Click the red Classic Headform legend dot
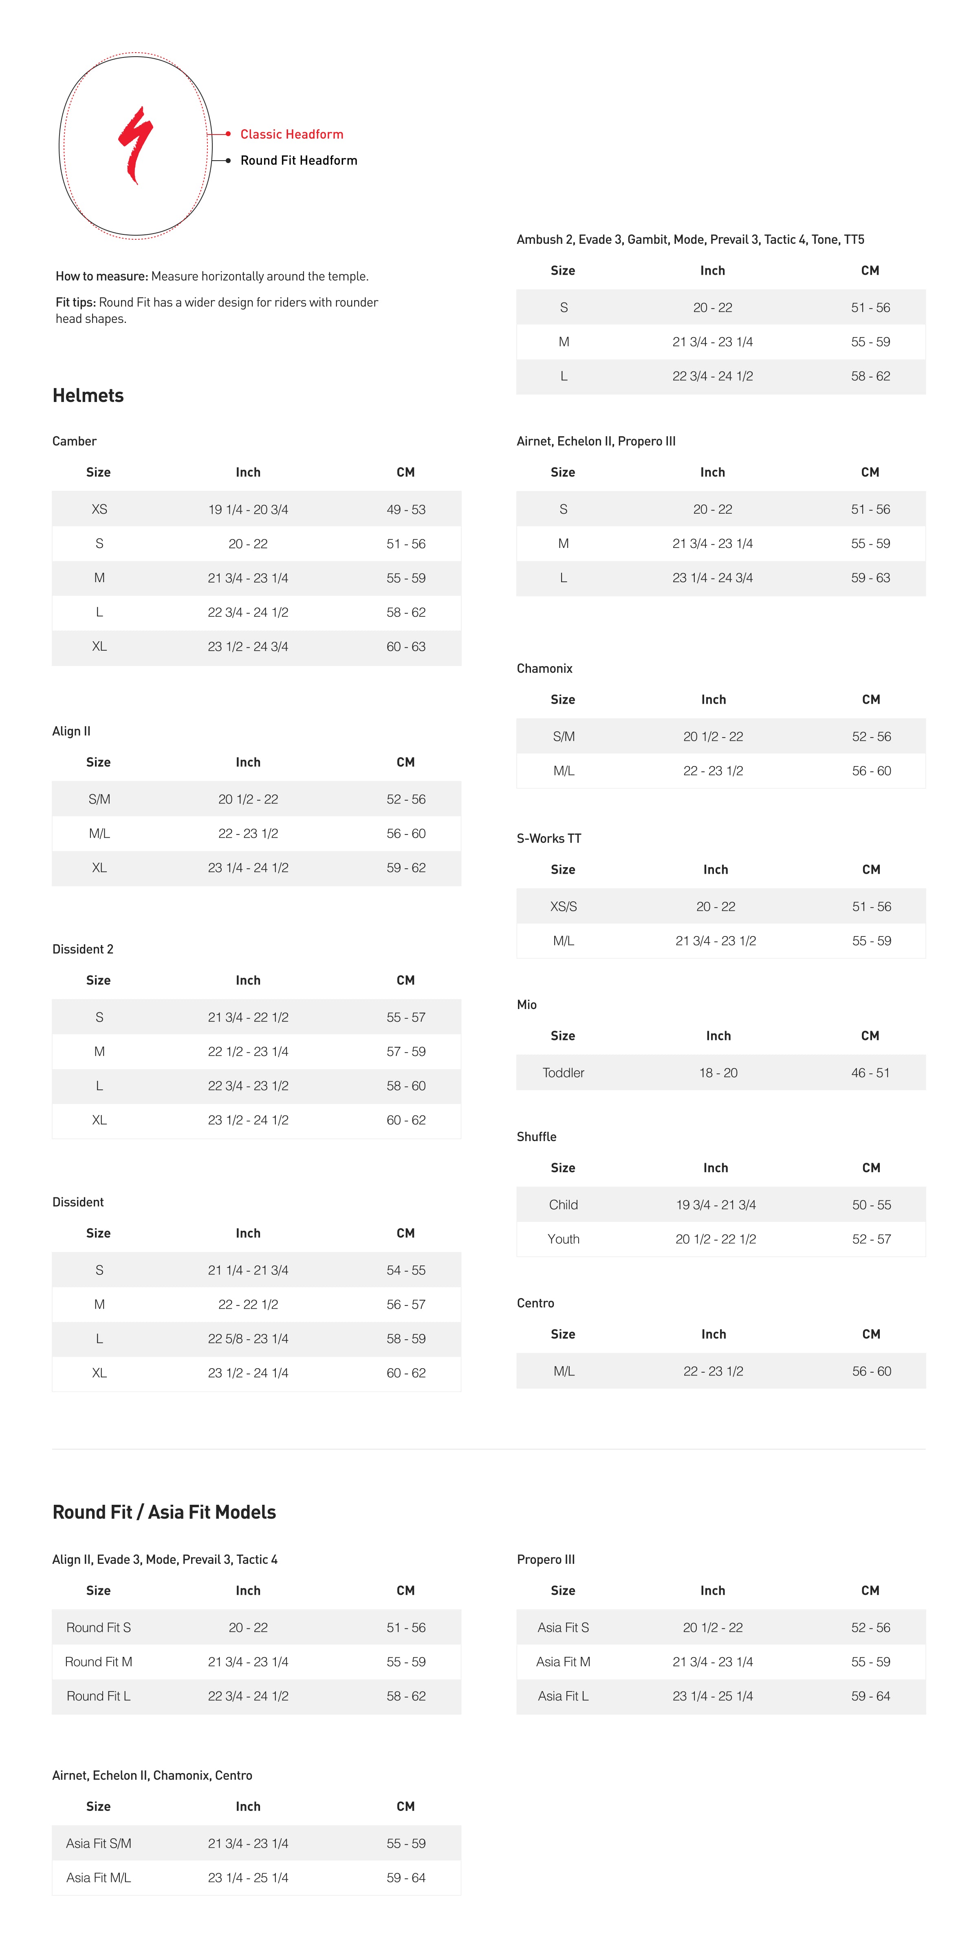Viewport: 978px width, 1952px height. point(228,134)
